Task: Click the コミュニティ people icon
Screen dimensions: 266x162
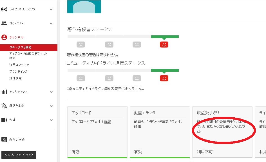Action: click(4, 23)
